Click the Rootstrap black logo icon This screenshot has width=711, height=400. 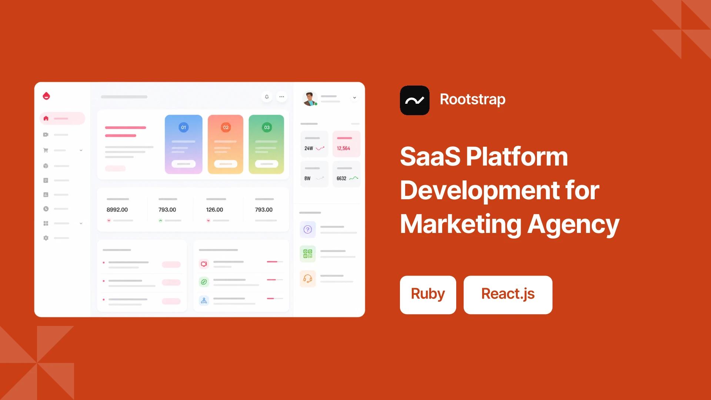415,100
